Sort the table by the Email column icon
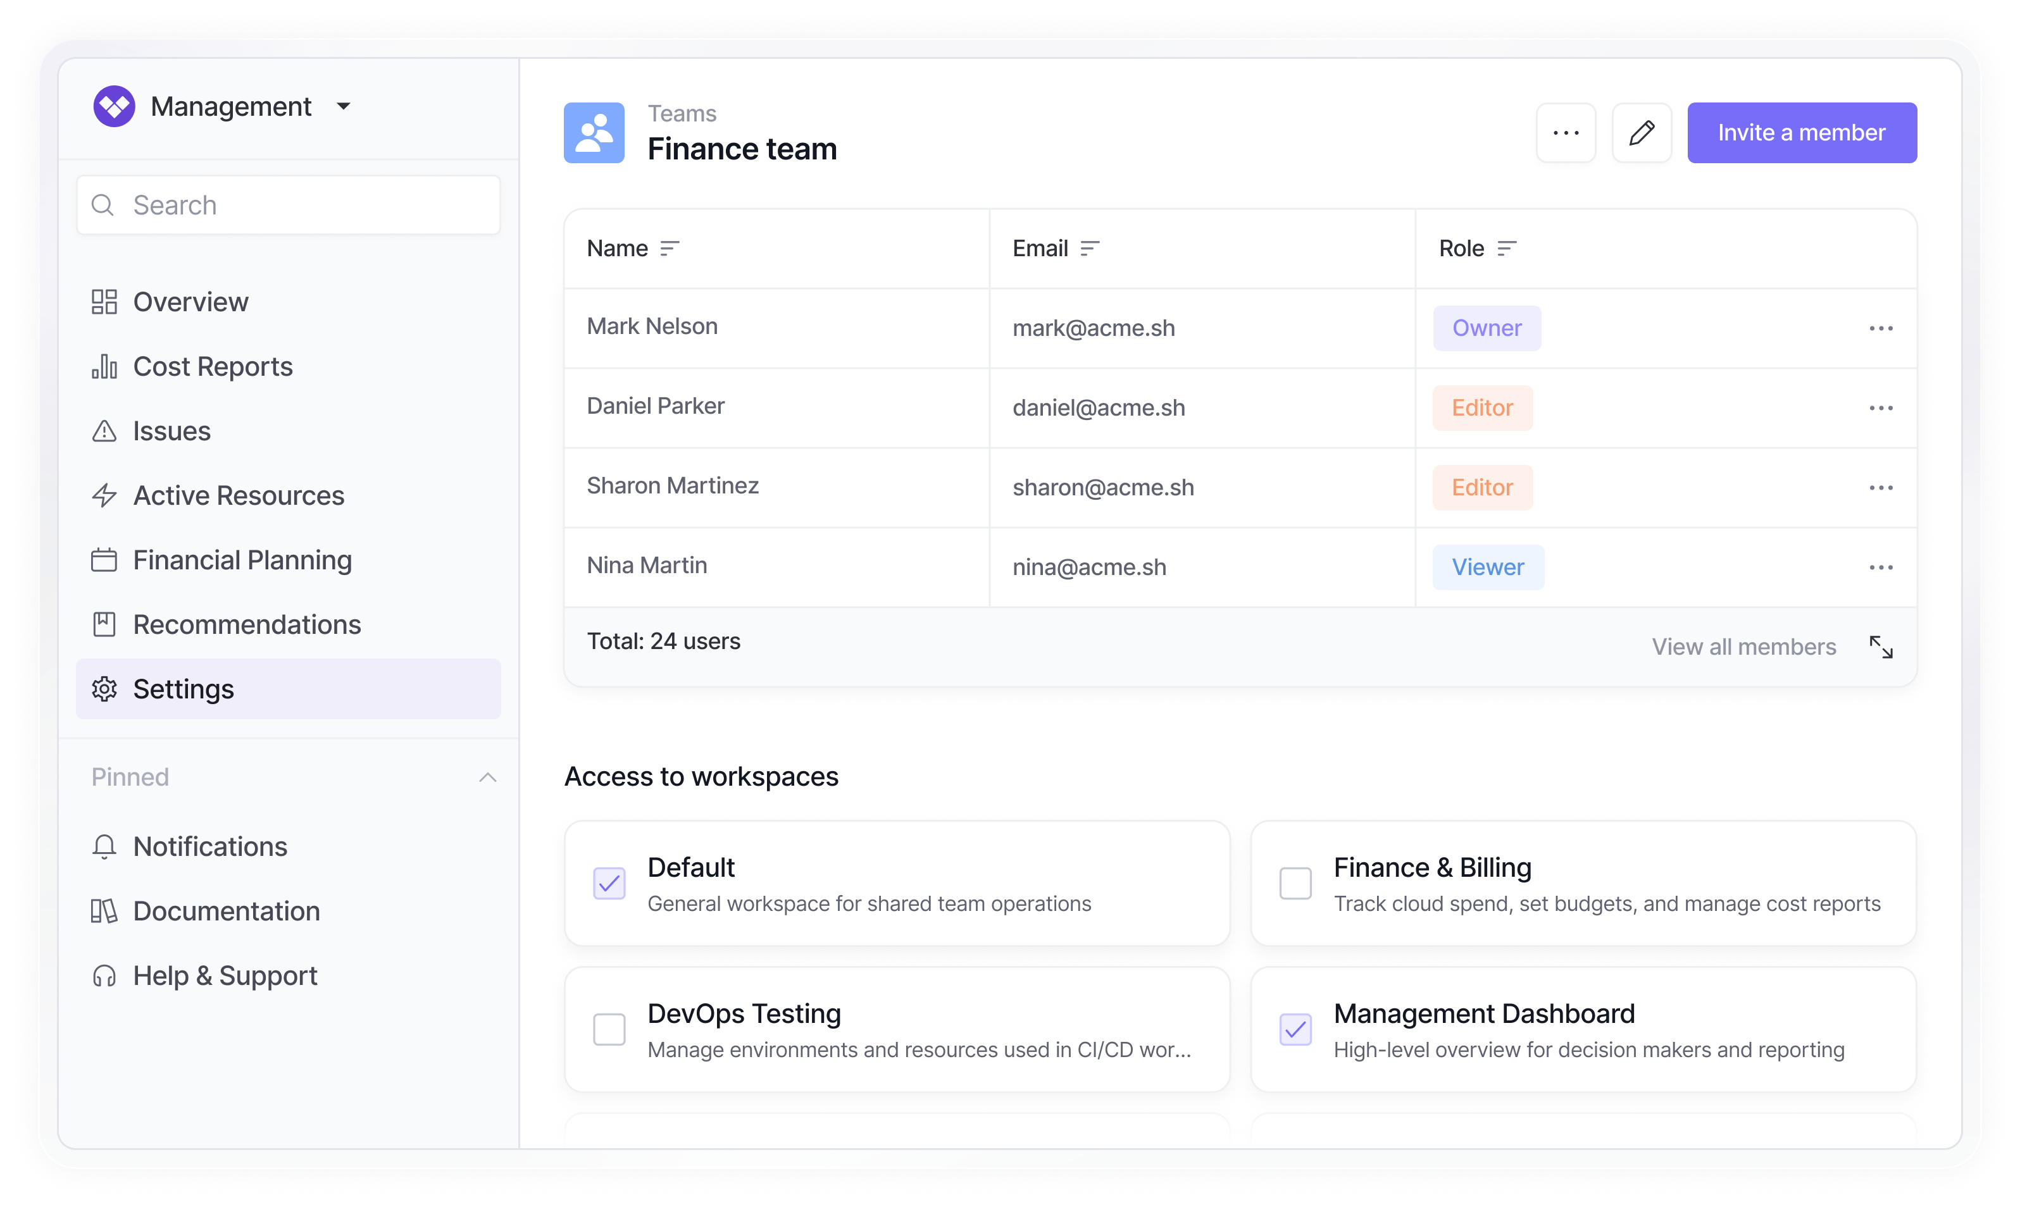 [x=1089, y=248]
